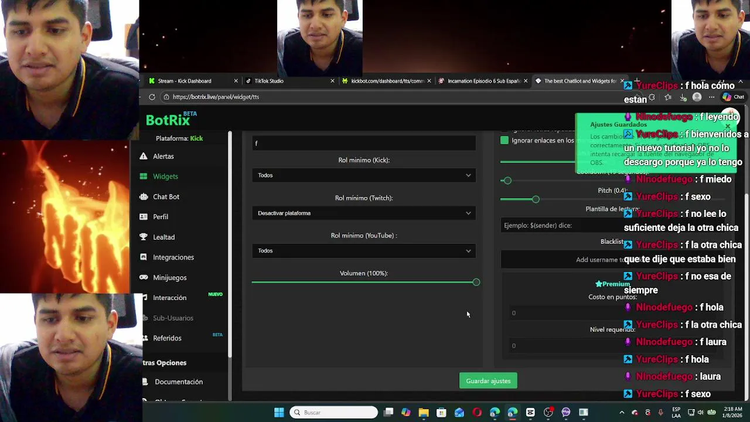Launch Copilot from the taskbar
The height and width of the screenshot is (422, 750).
406,413
